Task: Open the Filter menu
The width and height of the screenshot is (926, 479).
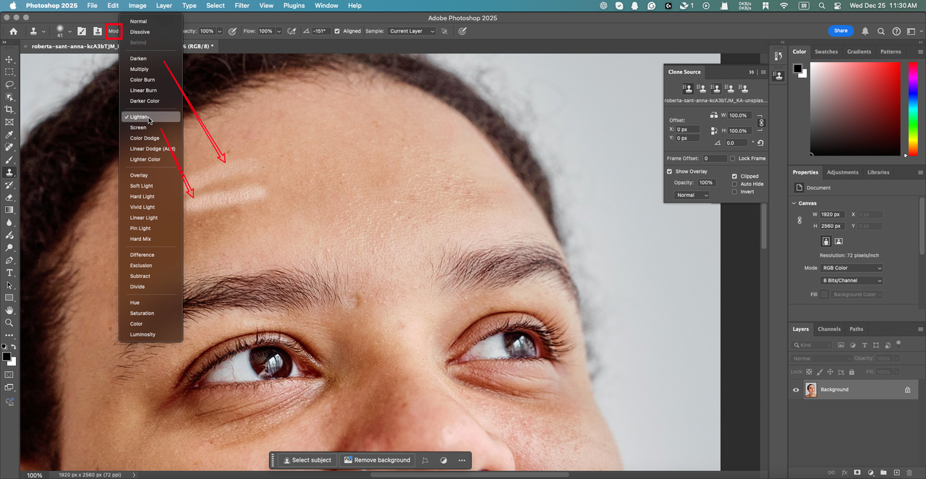Action: point(242,5)
